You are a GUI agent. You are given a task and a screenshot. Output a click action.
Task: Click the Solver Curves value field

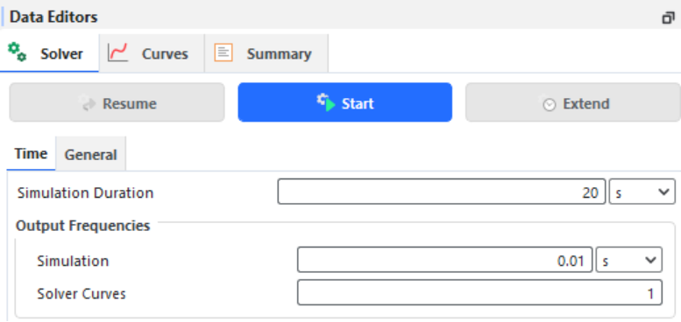point(480,293)
